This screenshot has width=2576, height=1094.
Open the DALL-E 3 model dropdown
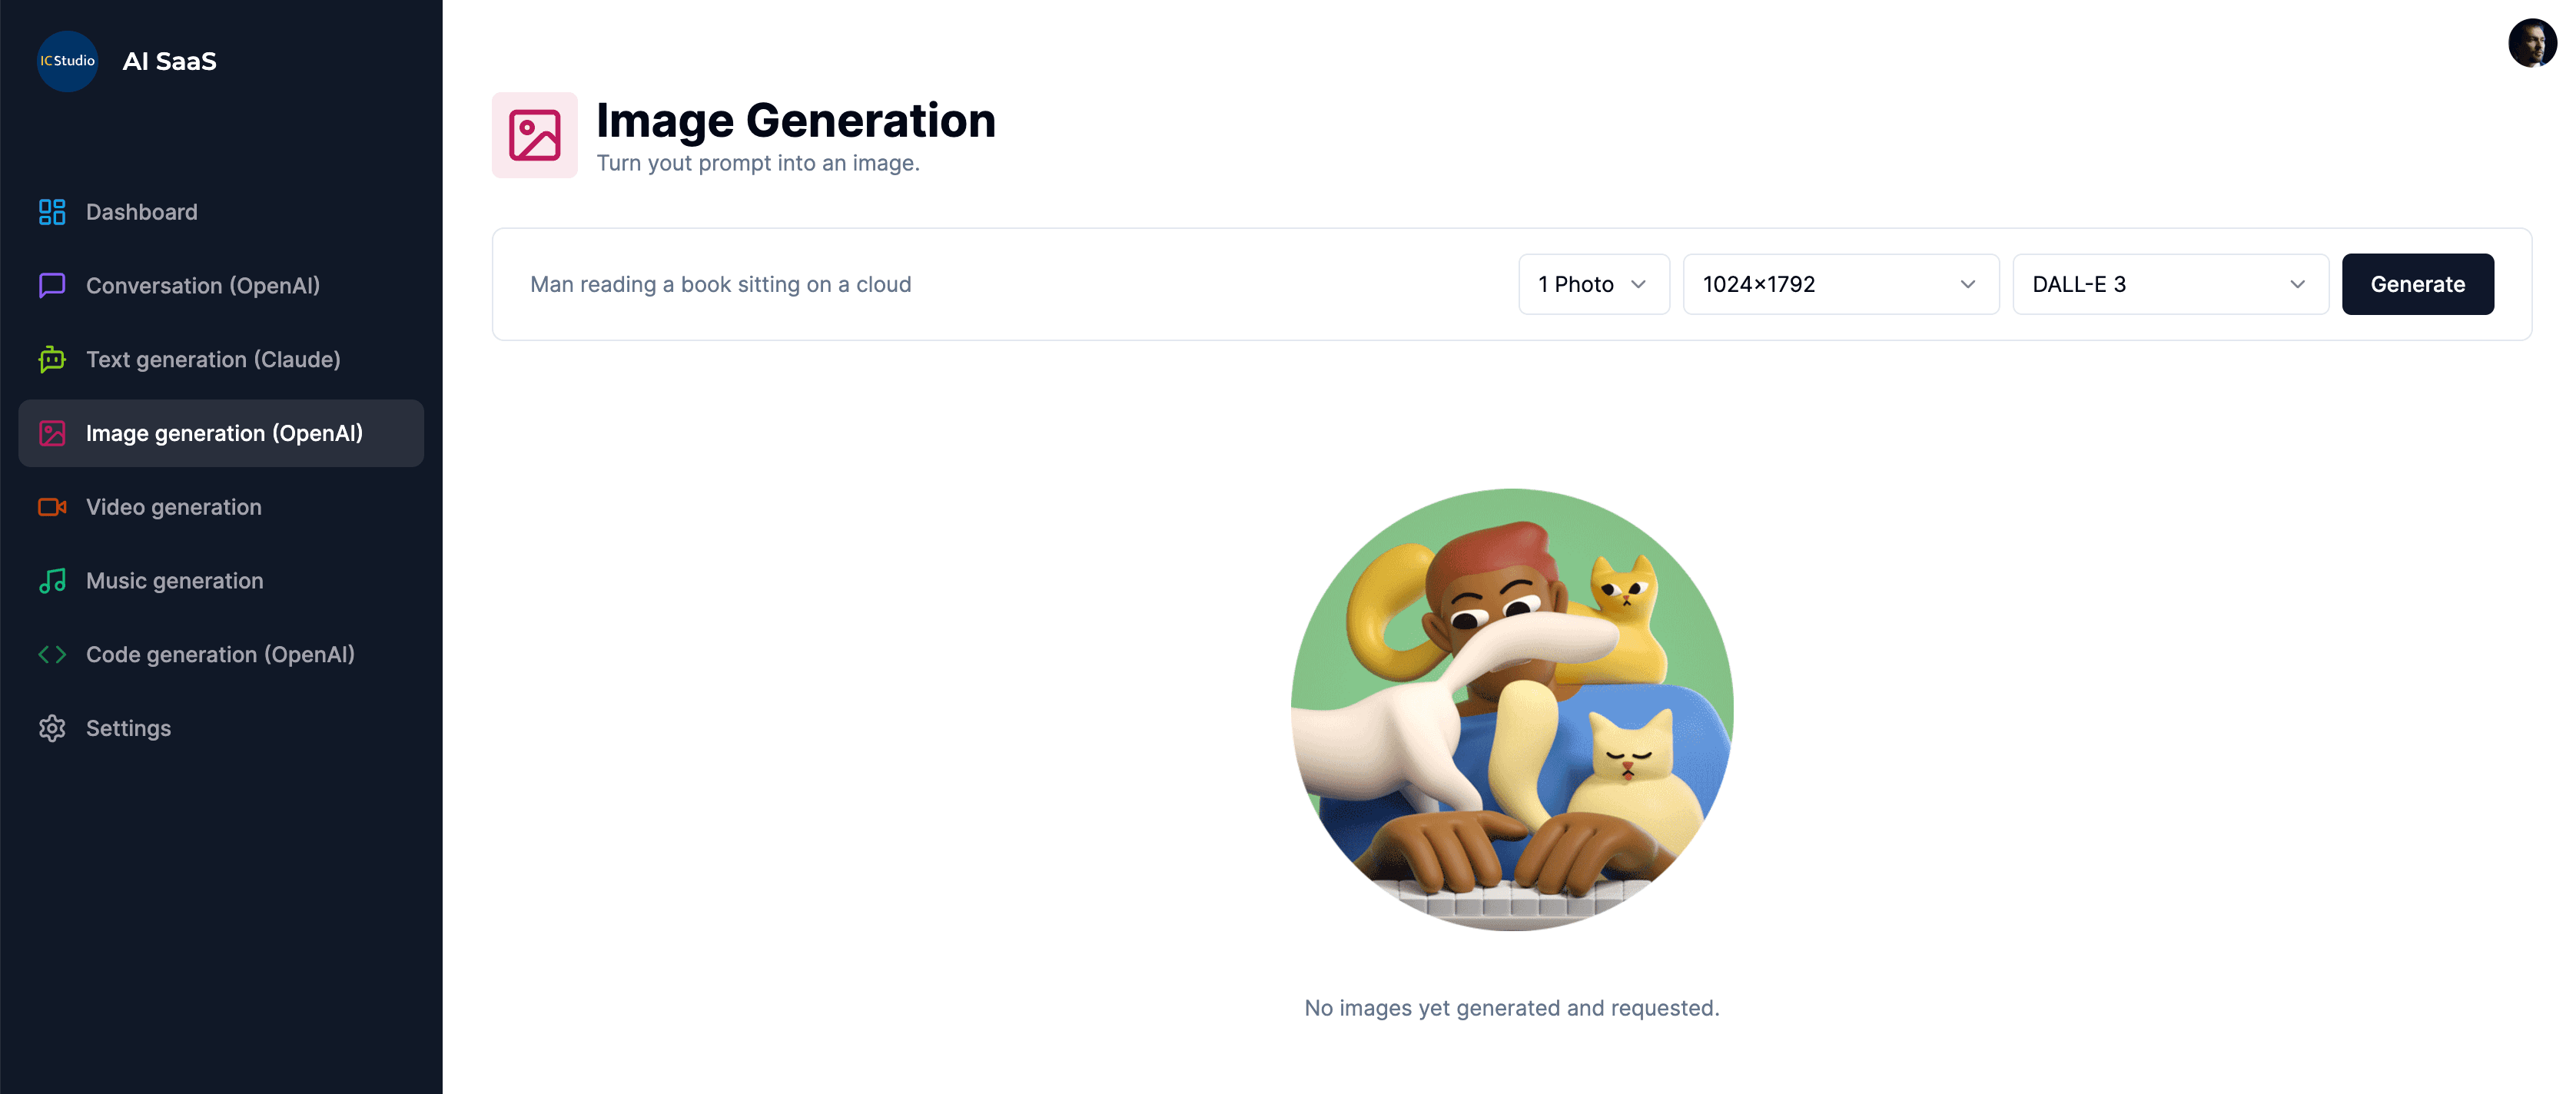tap(2169, 284)
